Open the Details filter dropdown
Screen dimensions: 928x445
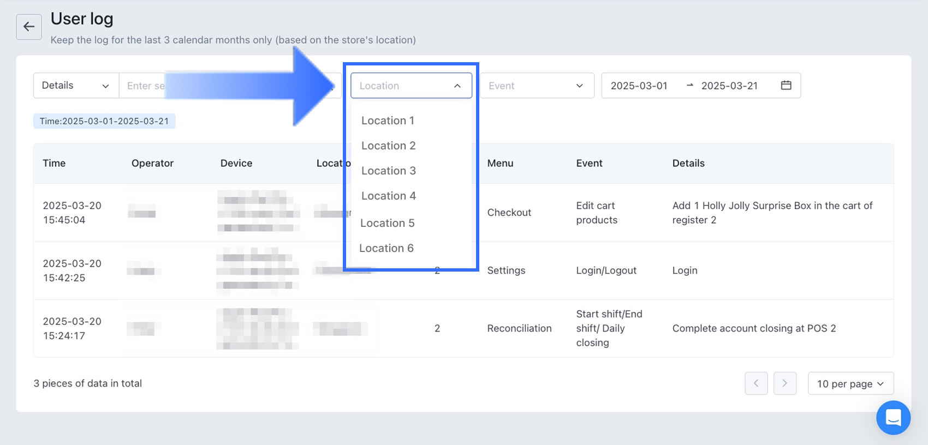76,86
